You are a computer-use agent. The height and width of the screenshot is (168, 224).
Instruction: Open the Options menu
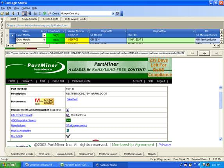[x=25, y=8]
